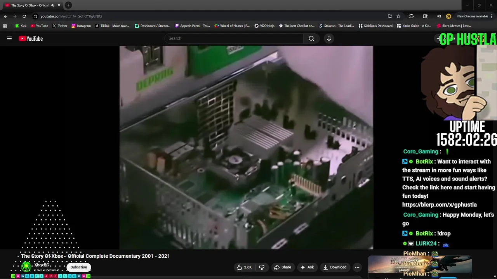
Task: Click the UPTIME counter overlay
Action: [467, 134]
